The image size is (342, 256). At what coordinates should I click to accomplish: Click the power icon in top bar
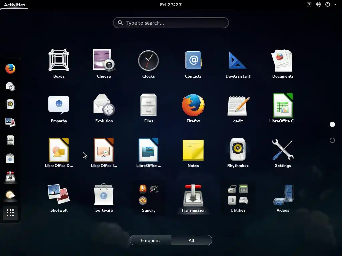click(x=328, y=4)
